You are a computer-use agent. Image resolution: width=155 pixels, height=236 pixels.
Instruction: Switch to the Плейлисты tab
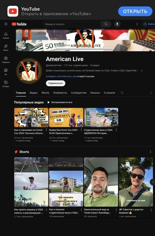60,93
